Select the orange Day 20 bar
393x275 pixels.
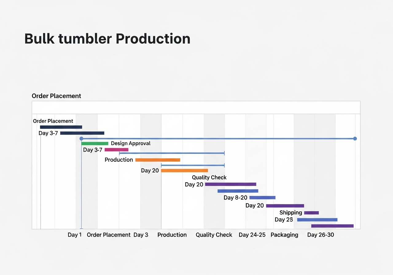click(184, 170)
